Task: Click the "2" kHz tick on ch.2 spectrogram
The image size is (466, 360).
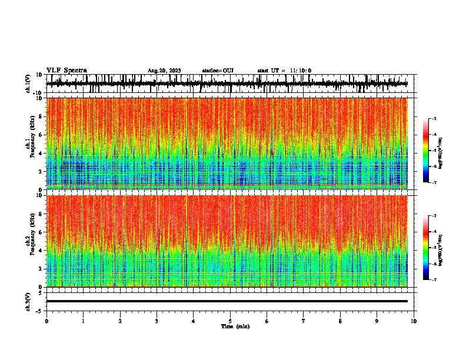Action: 41,269
